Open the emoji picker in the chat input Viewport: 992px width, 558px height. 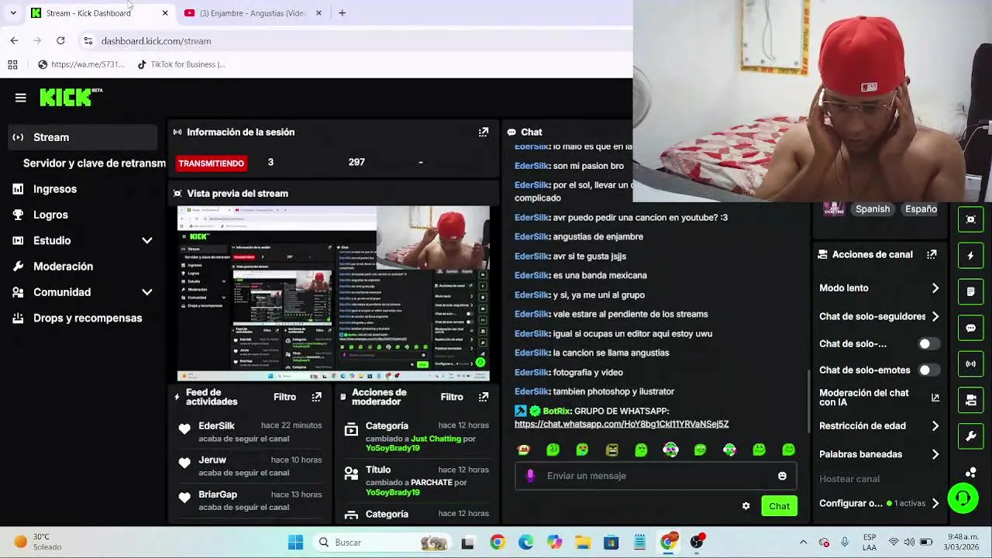click(782, 476)
